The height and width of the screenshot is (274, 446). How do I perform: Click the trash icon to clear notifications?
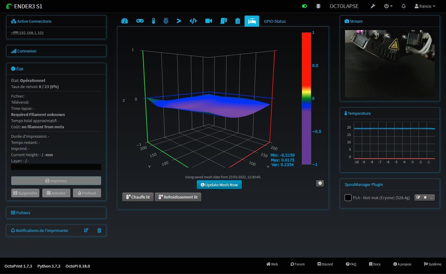point(99,230)
